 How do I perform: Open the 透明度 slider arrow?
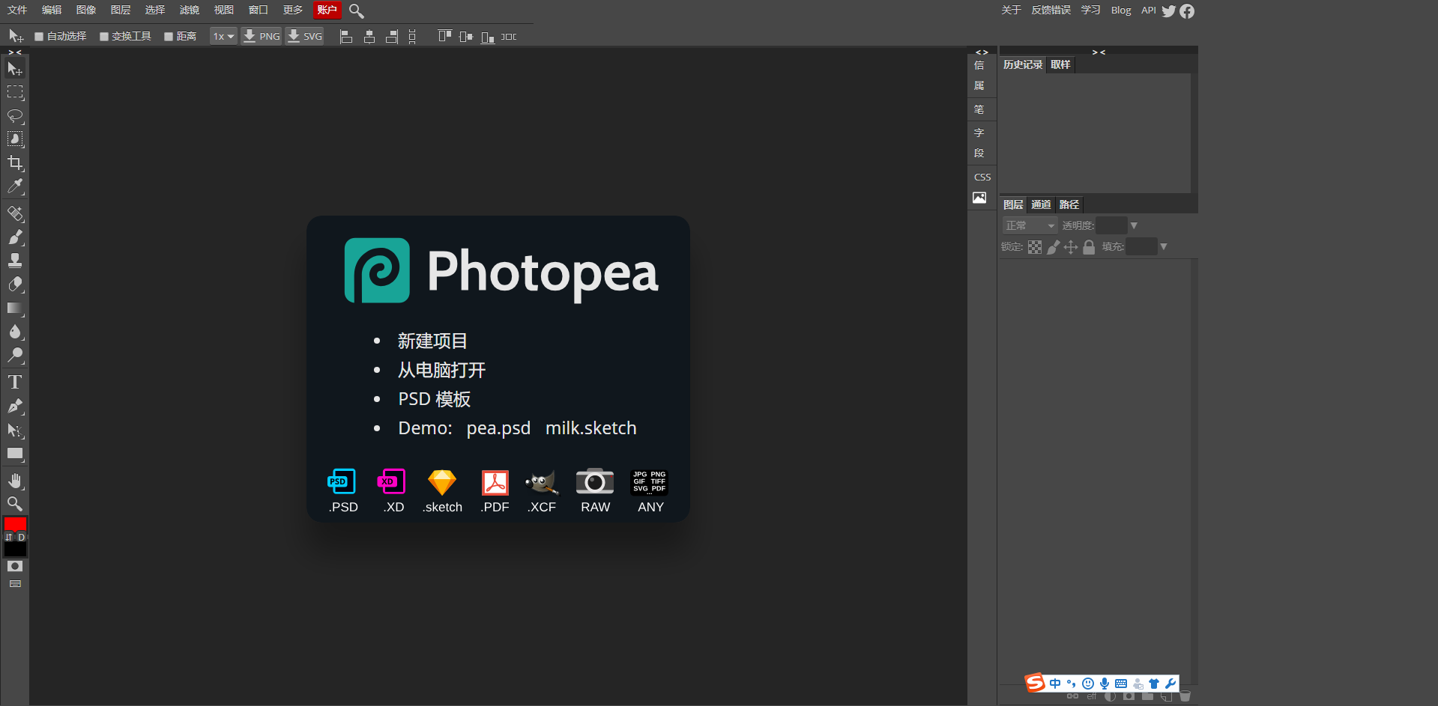click(1134, 225)
